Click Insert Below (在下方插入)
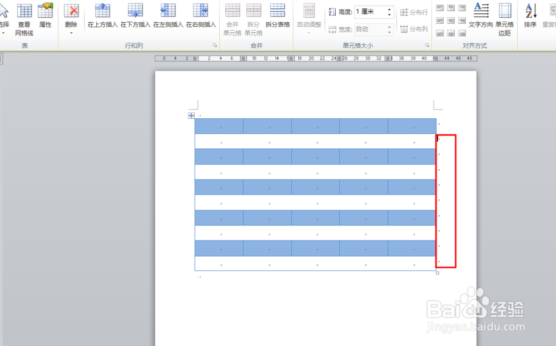The width and height of the screenshot is (556, 346). pos(135,16)
